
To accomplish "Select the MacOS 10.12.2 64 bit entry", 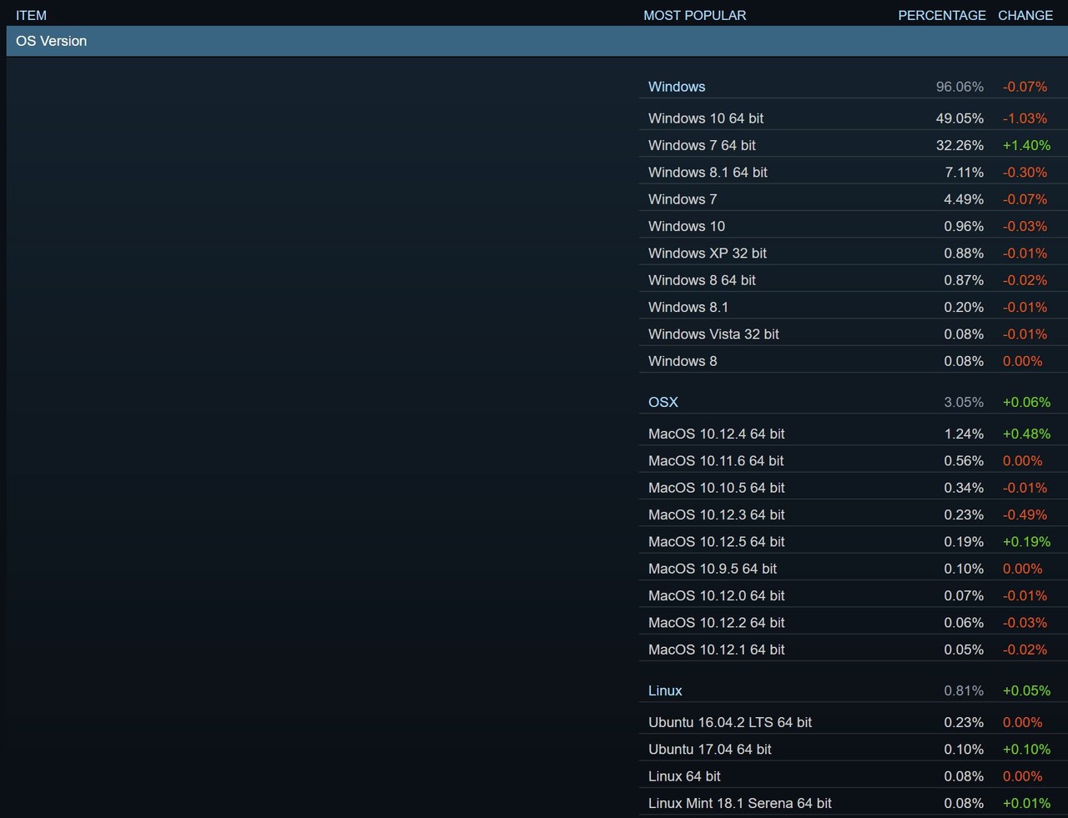I will coord(717,623).
